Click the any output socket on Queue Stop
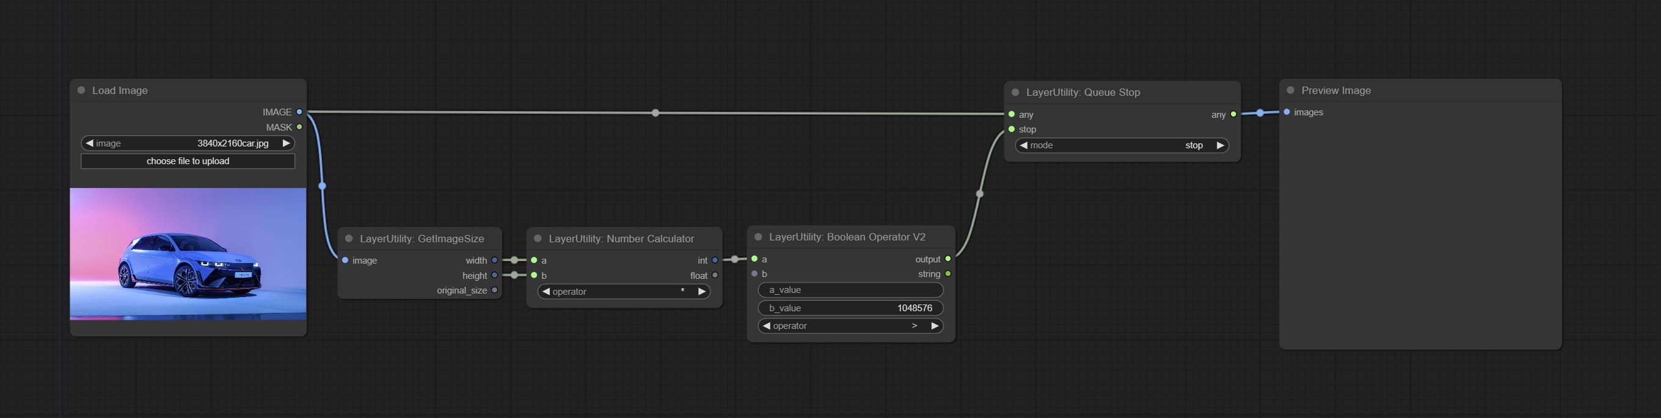 pos(1233,114)
